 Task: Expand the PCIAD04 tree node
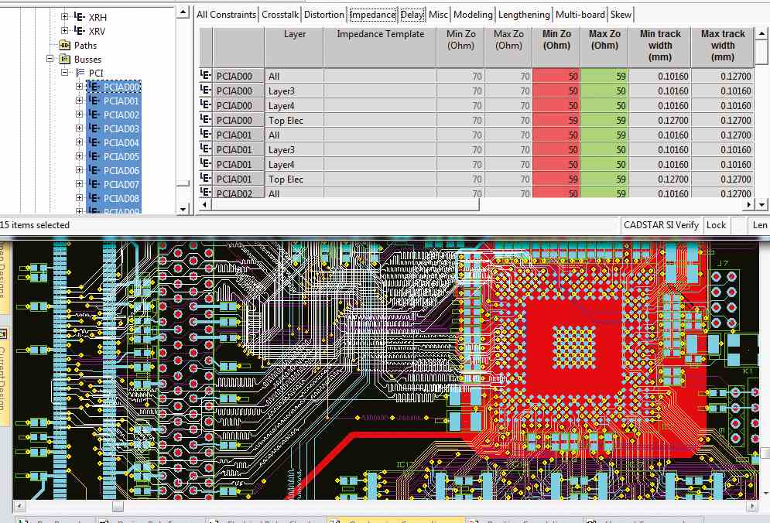[x=79, y=142]
